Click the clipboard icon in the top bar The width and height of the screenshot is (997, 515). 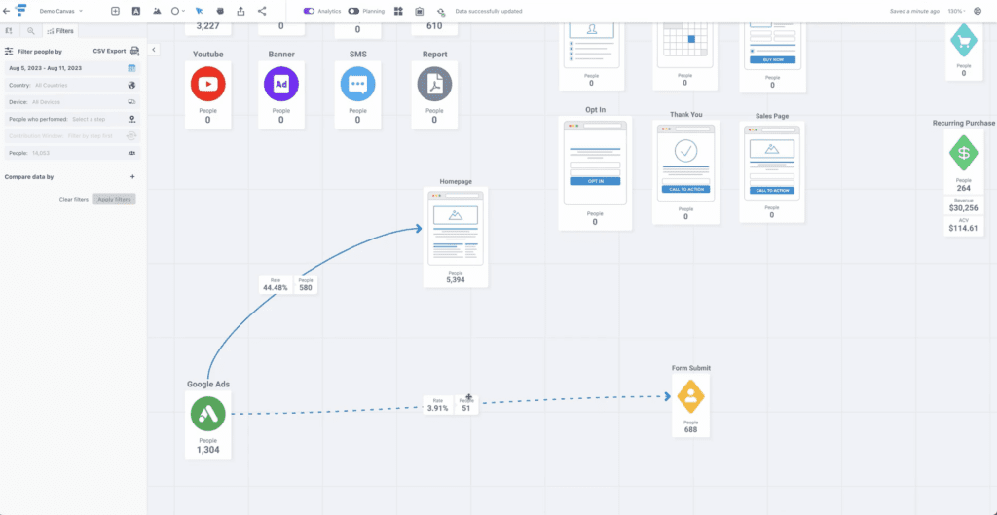click(x=420, y=11)
